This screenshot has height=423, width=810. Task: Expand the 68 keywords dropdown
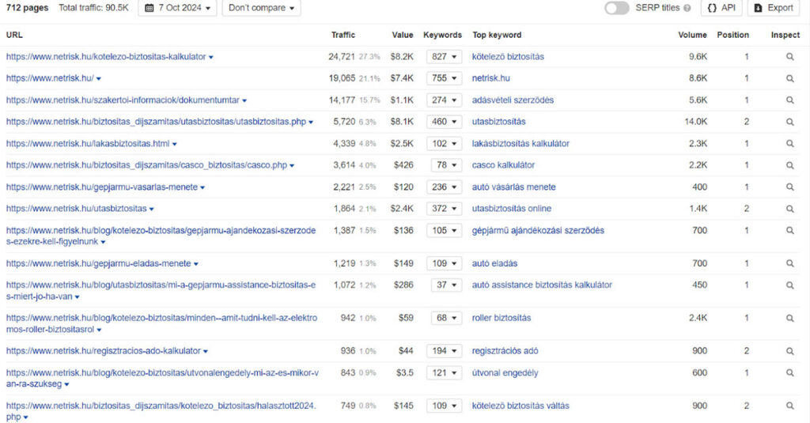point(446,318)
